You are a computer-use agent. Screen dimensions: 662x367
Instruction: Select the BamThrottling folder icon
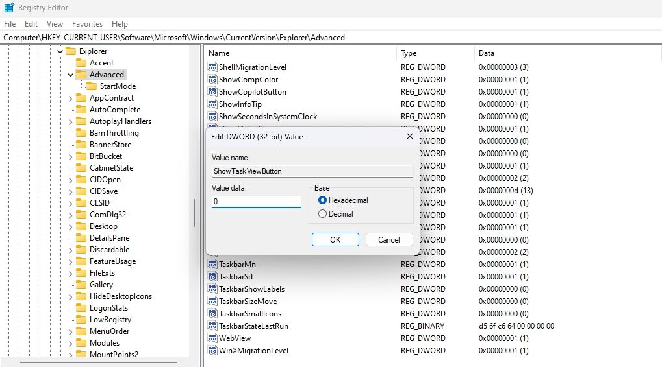pyautogui.click(x=81, y=133)
